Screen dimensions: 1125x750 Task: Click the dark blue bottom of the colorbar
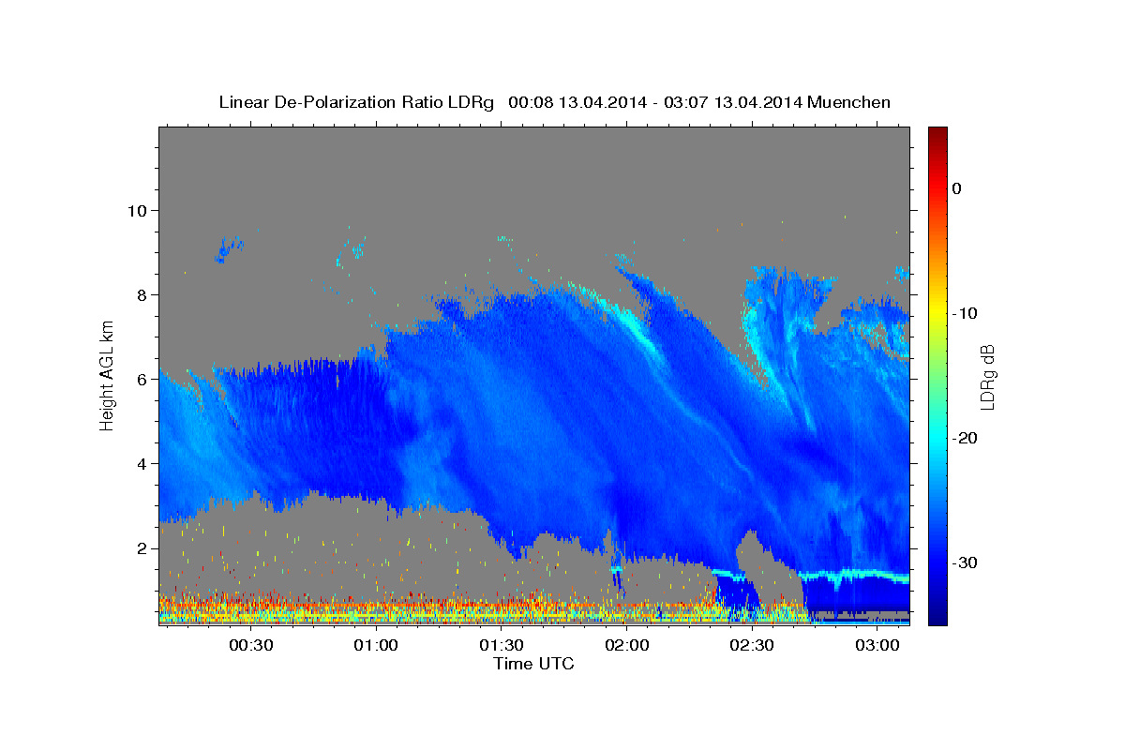937,617
